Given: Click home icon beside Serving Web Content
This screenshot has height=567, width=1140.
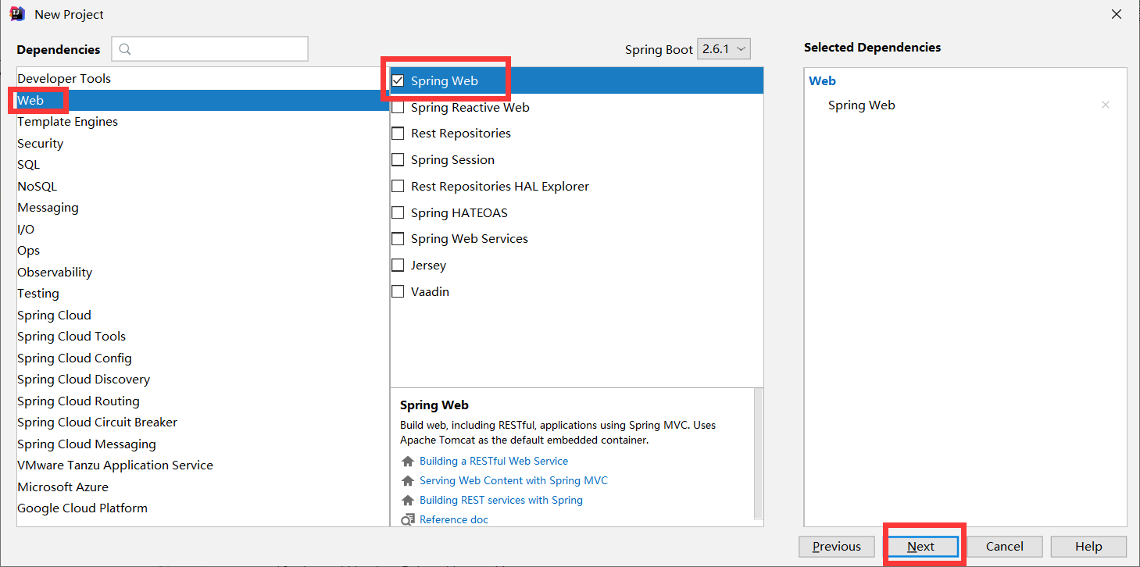Looking at the screenshot, I should coord(407,481).
